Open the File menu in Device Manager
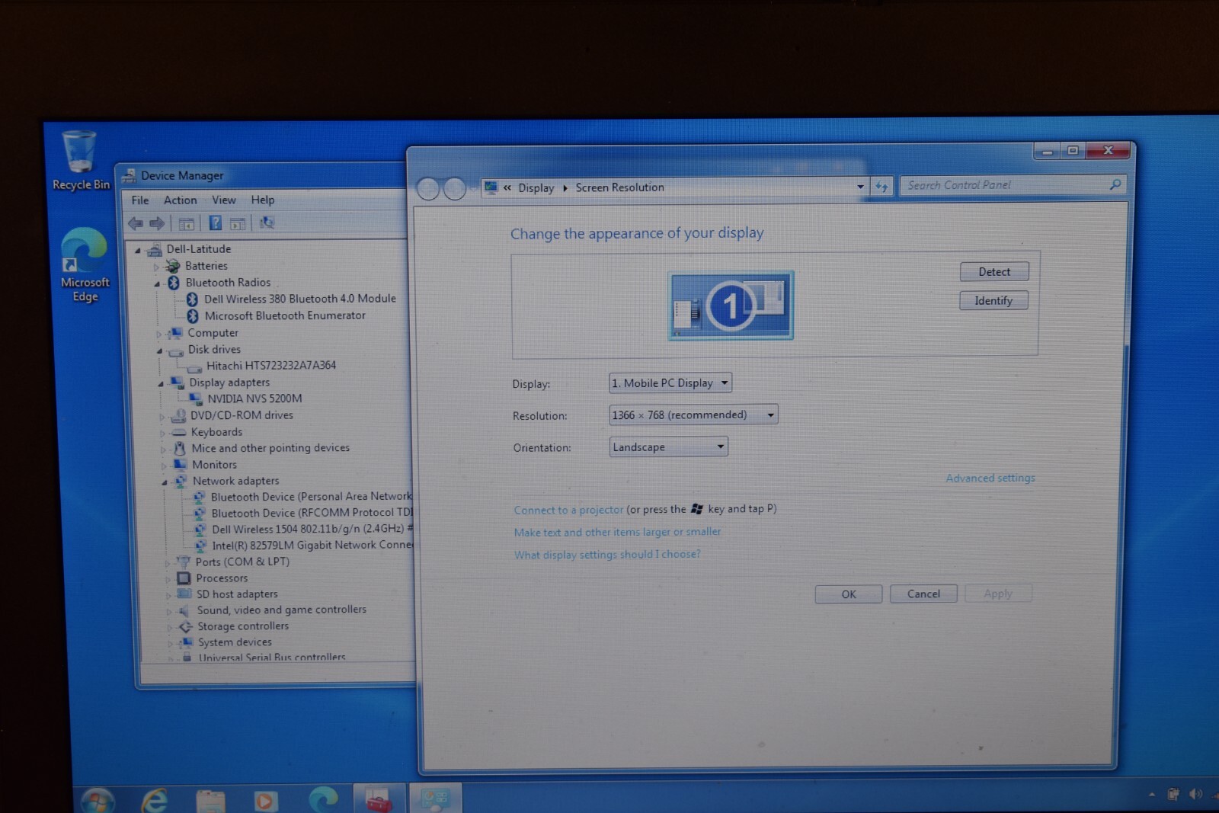The height and width of the screenshot is (813, 1219). [x=140, y=200]
